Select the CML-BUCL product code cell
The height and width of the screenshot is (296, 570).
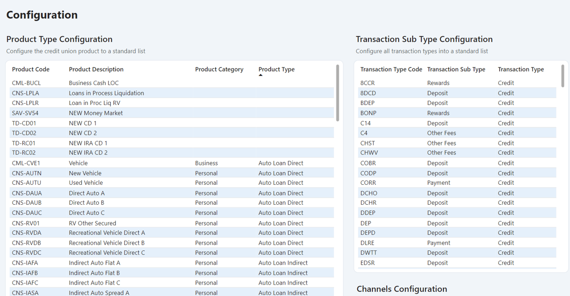point(26,83)
